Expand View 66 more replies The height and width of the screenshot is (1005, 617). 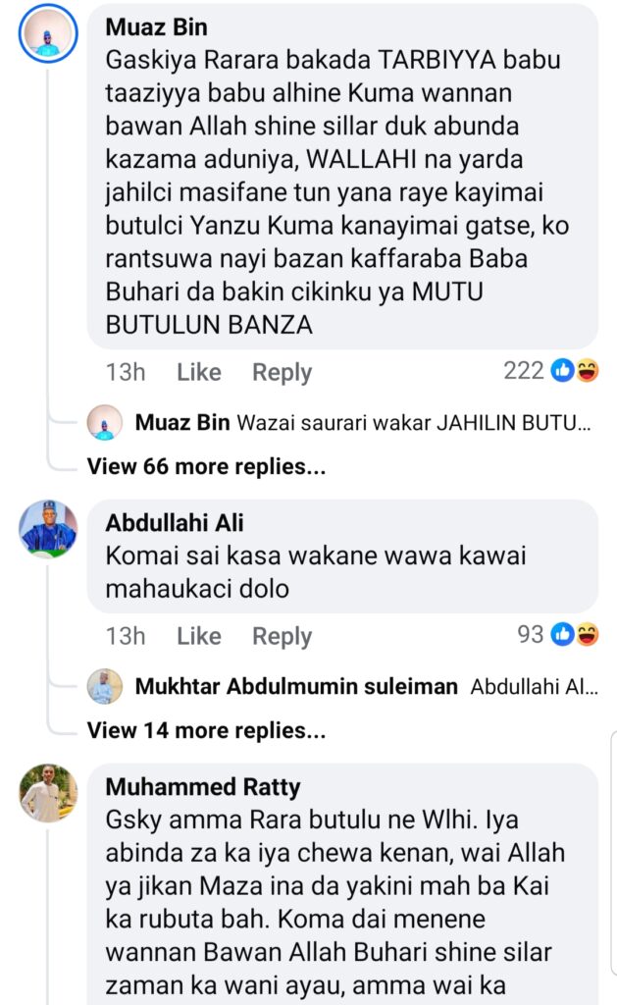click(x=206, y=467)
